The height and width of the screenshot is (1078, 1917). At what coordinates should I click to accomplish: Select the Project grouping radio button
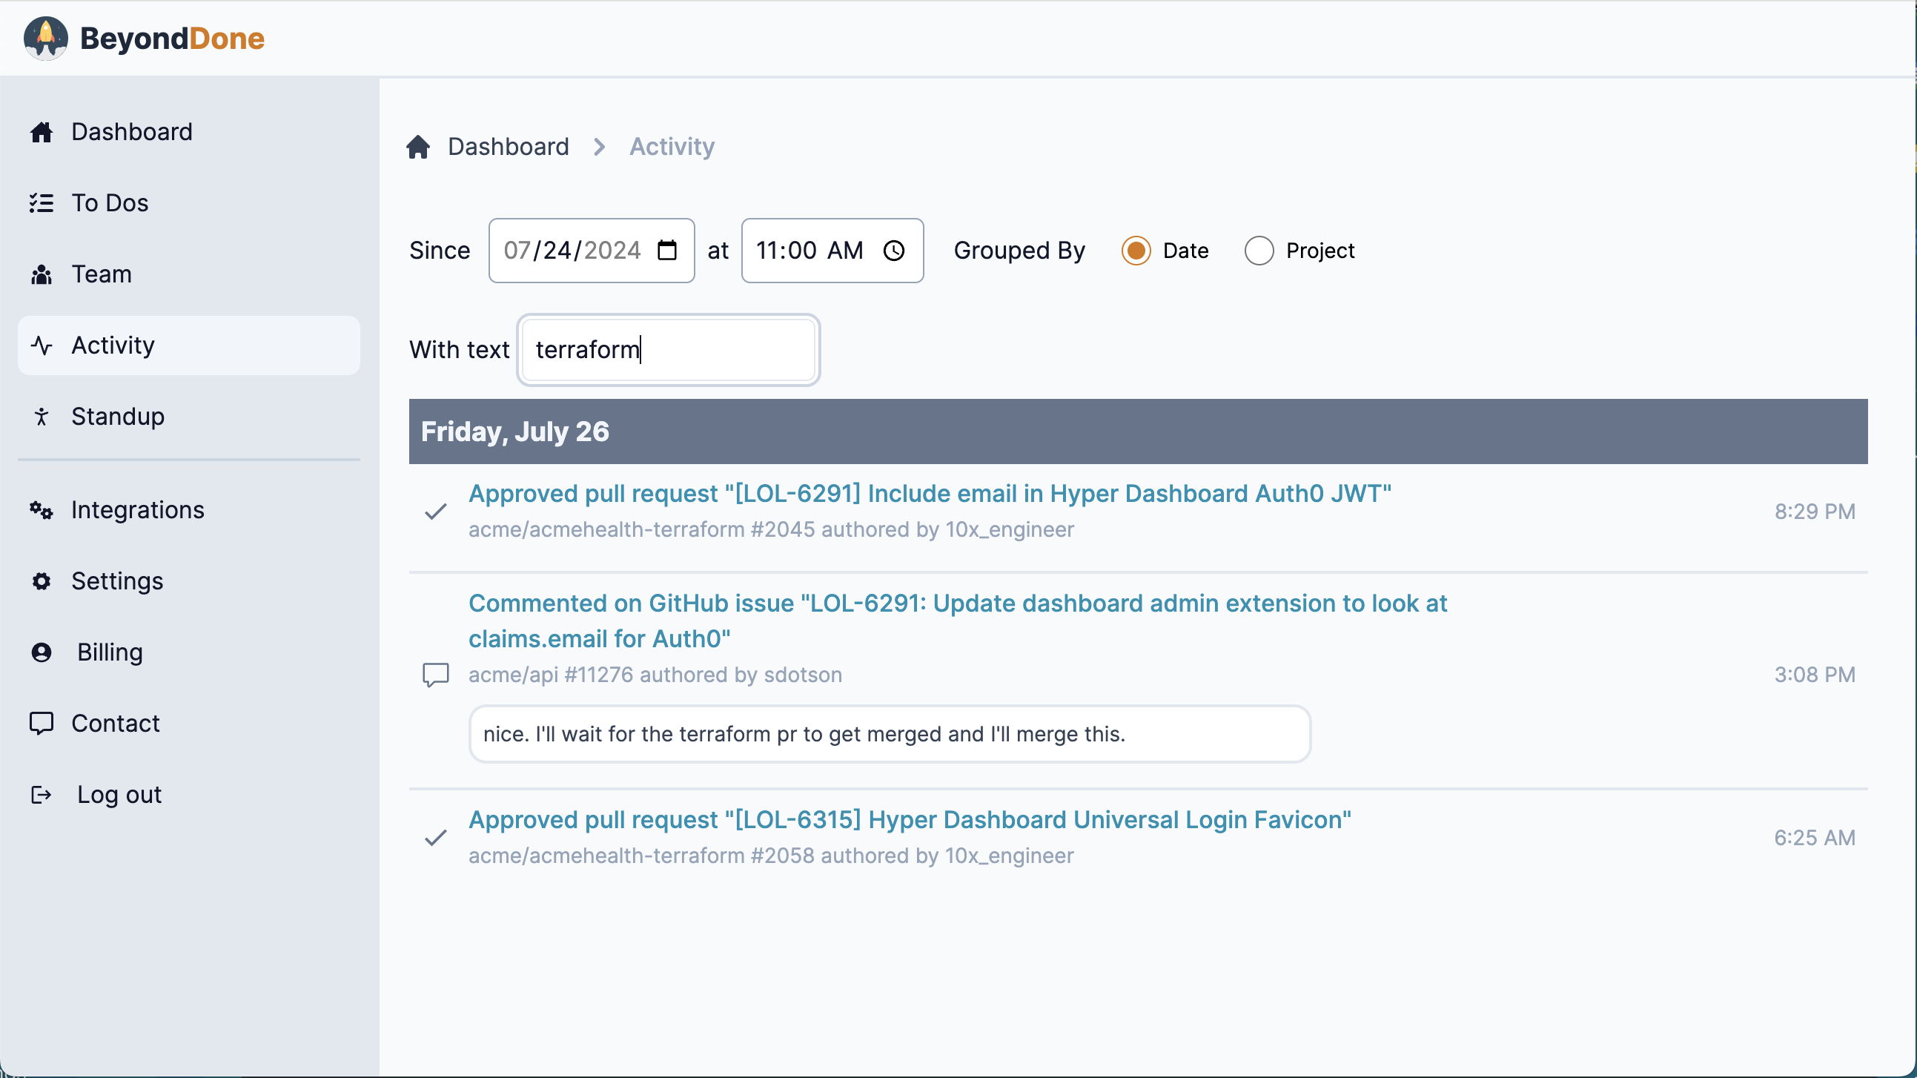pyautogui.click(x=1259, y=250)
